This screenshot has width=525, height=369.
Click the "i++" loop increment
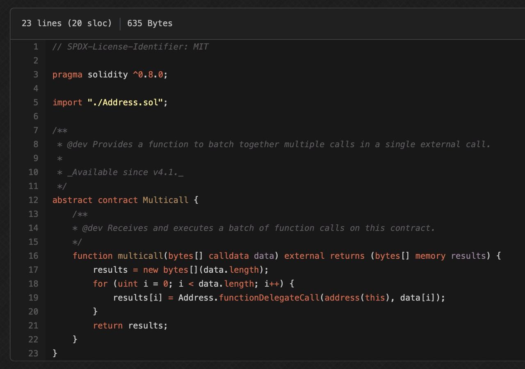[272, 284]
